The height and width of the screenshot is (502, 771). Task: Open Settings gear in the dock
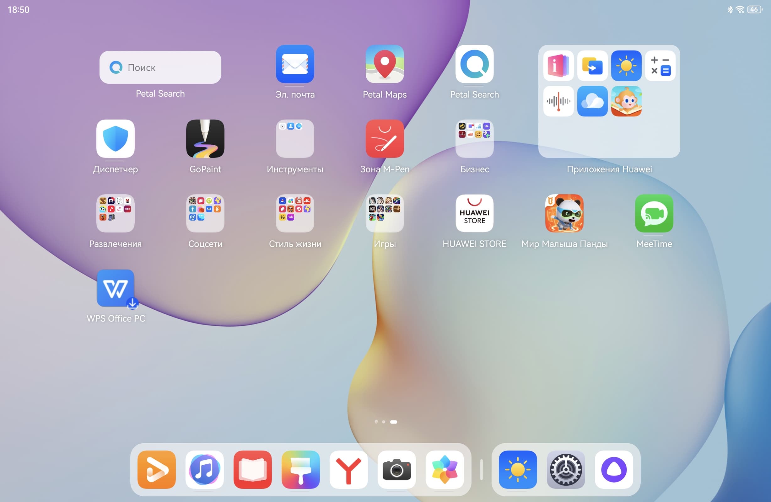pos(566,469)
